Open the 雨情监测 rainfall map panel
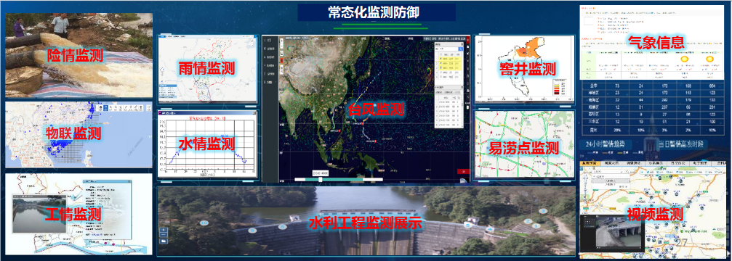The image size is (732, 261). (208, 68)
